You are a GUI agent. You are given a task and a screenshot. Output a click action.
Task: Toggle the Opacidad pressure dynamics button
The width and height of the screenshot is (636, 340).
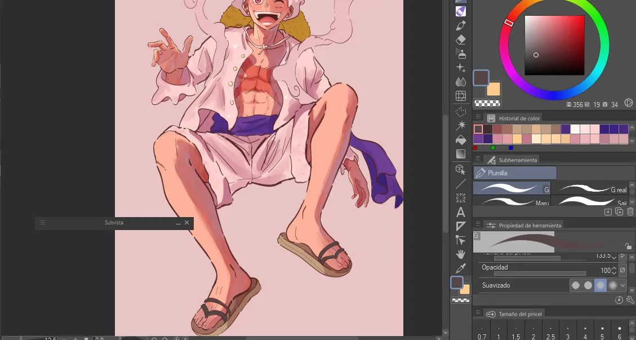(x=622, y=270)
